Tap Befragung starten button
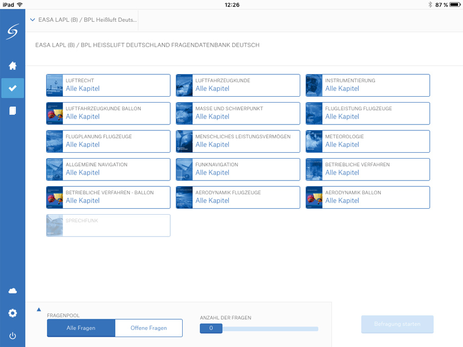Viewport: 463px width, 347px height. 397,324
